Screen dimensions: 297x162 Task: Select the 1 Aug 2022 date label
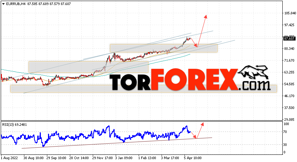click(x=9, y=158)
